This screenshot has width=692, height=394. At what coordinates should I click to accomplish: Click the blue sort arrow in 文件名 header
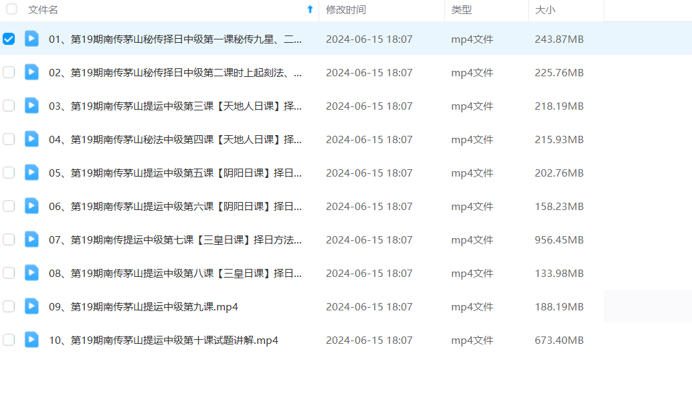coord(310,10)
